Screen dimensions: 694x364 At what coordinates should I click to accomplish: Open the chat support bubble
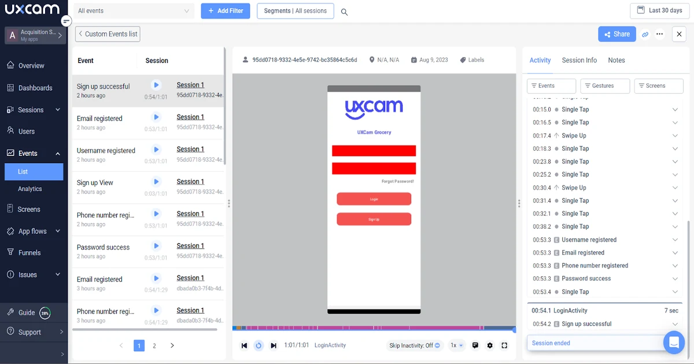(674, 342)
